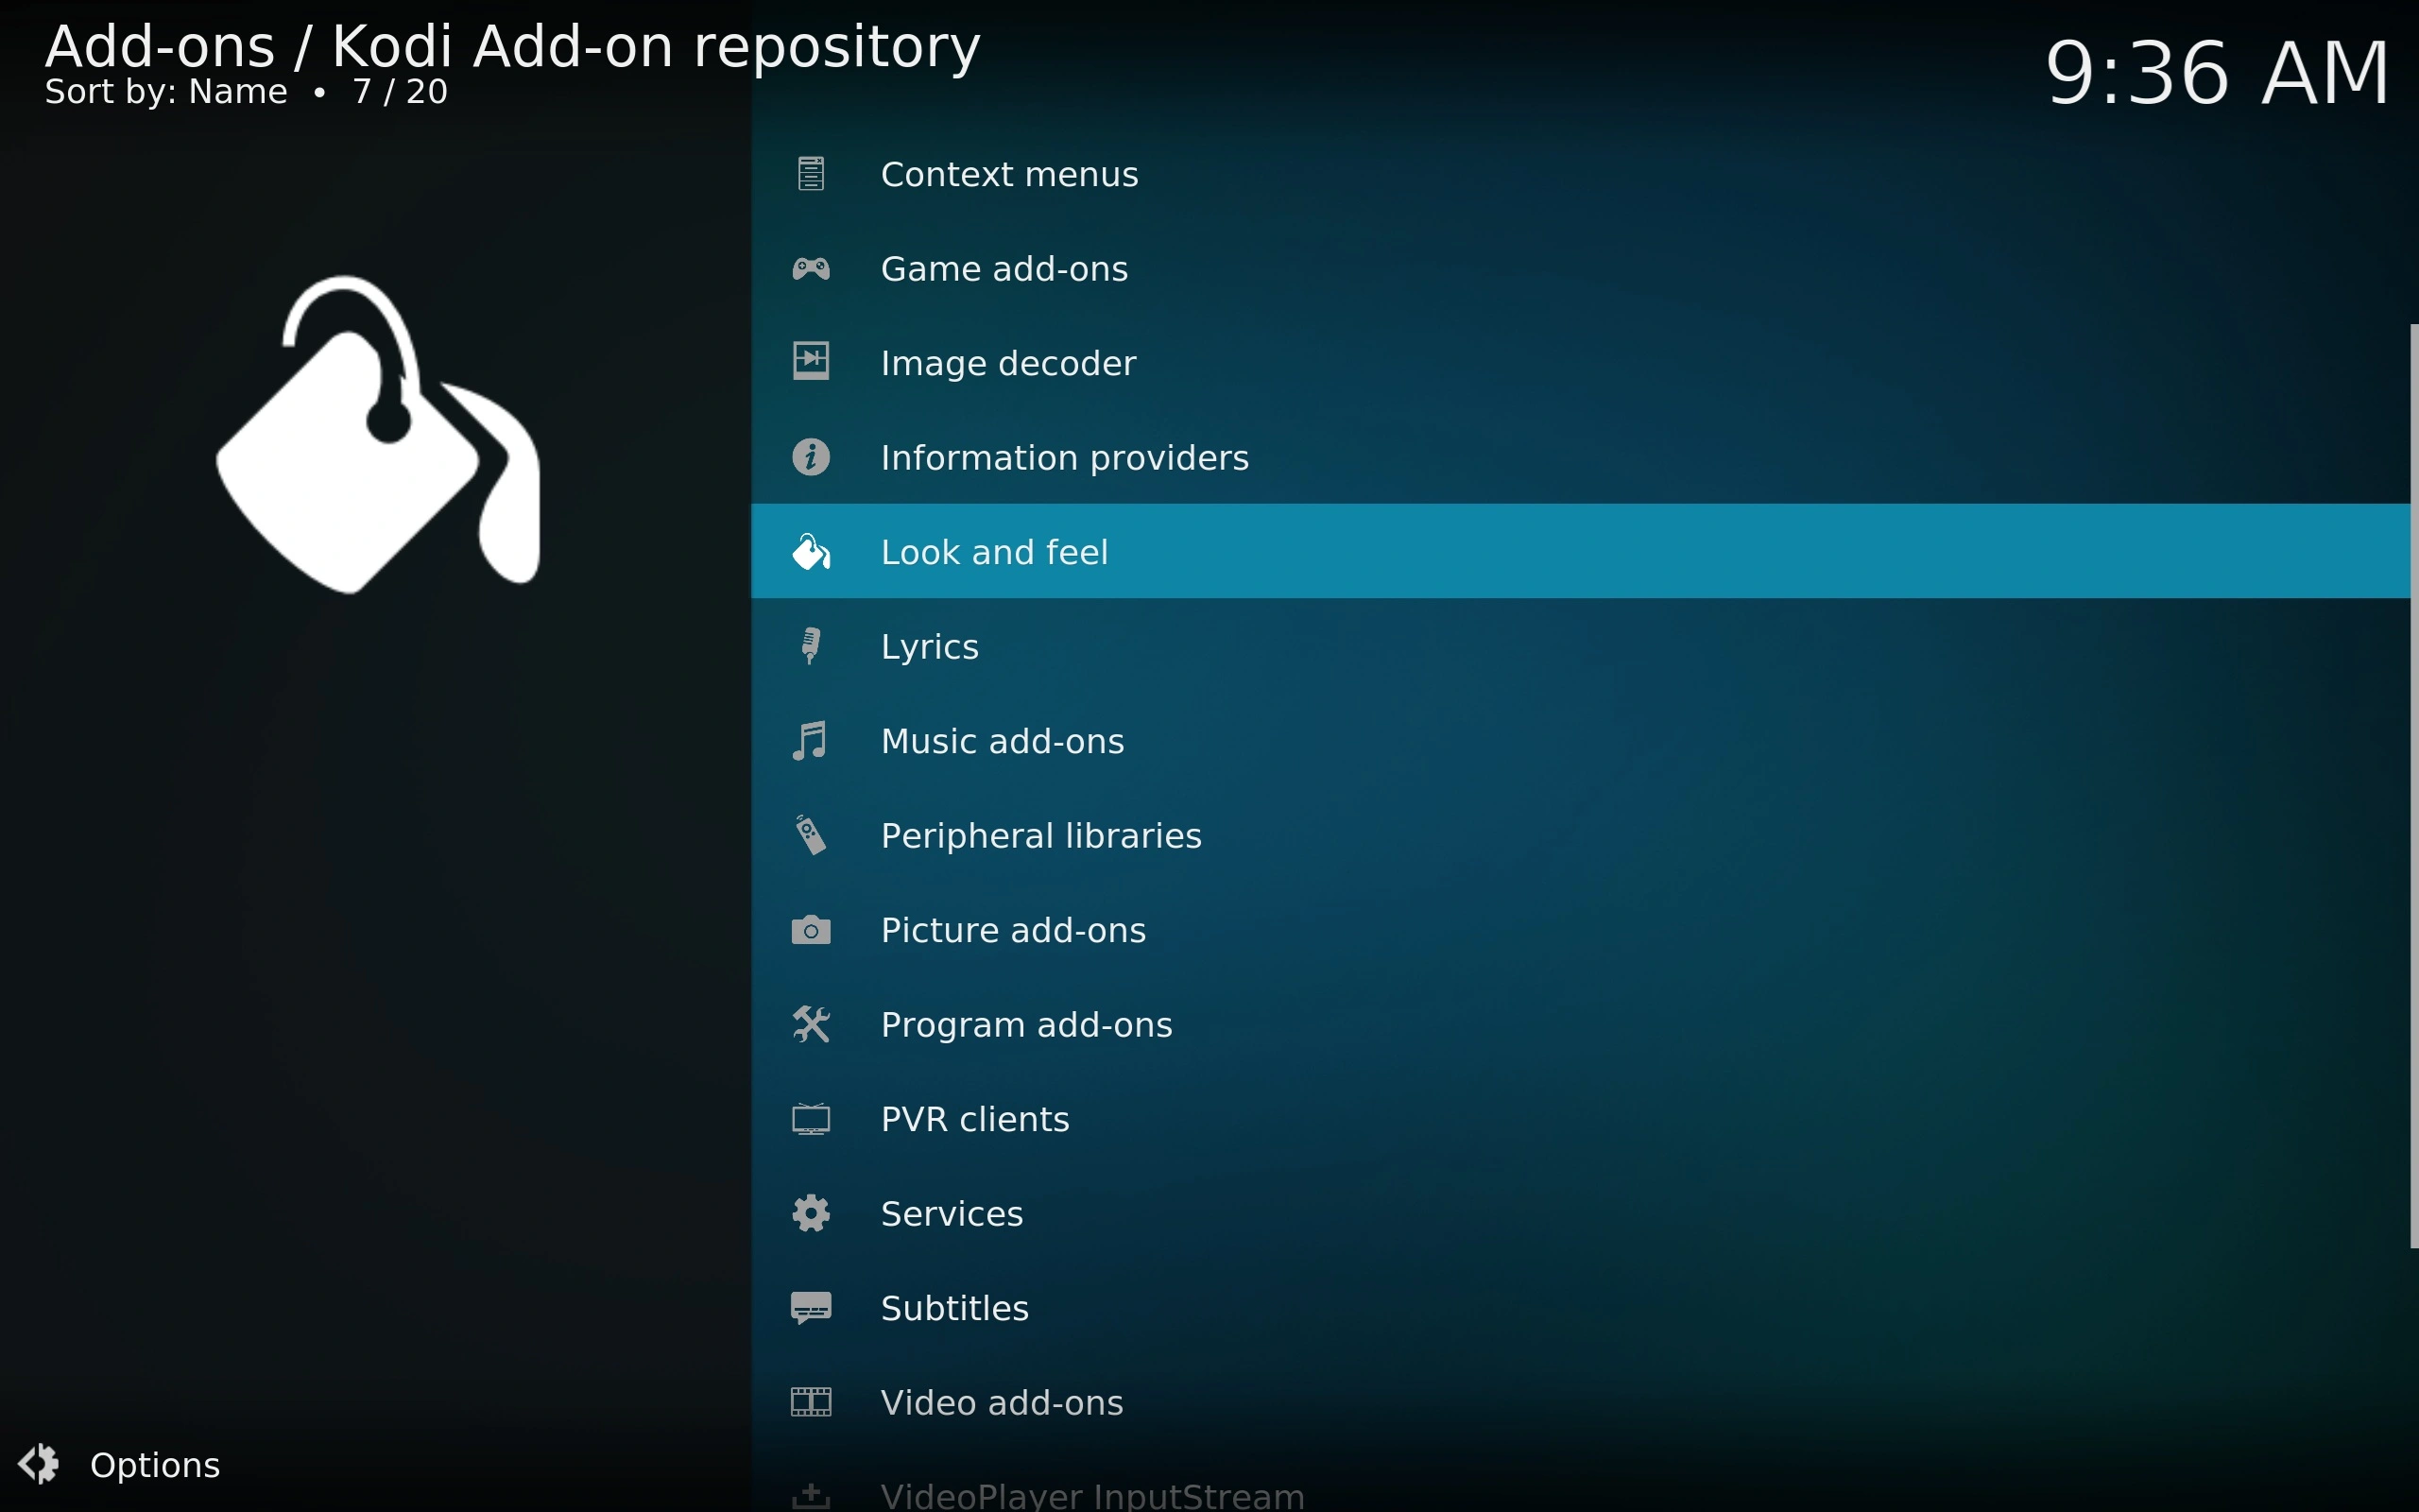The width and height of the screenshot is (2419, 1512).
Task: Click the Game add-ons controller icon
Action: pyautogui.click(x=811, y=268)
